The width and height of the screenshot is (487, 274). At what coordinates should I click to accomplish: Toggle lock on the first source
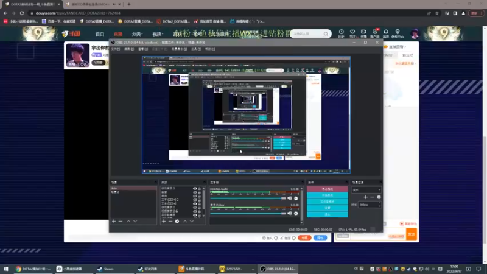tap(200, 189)
